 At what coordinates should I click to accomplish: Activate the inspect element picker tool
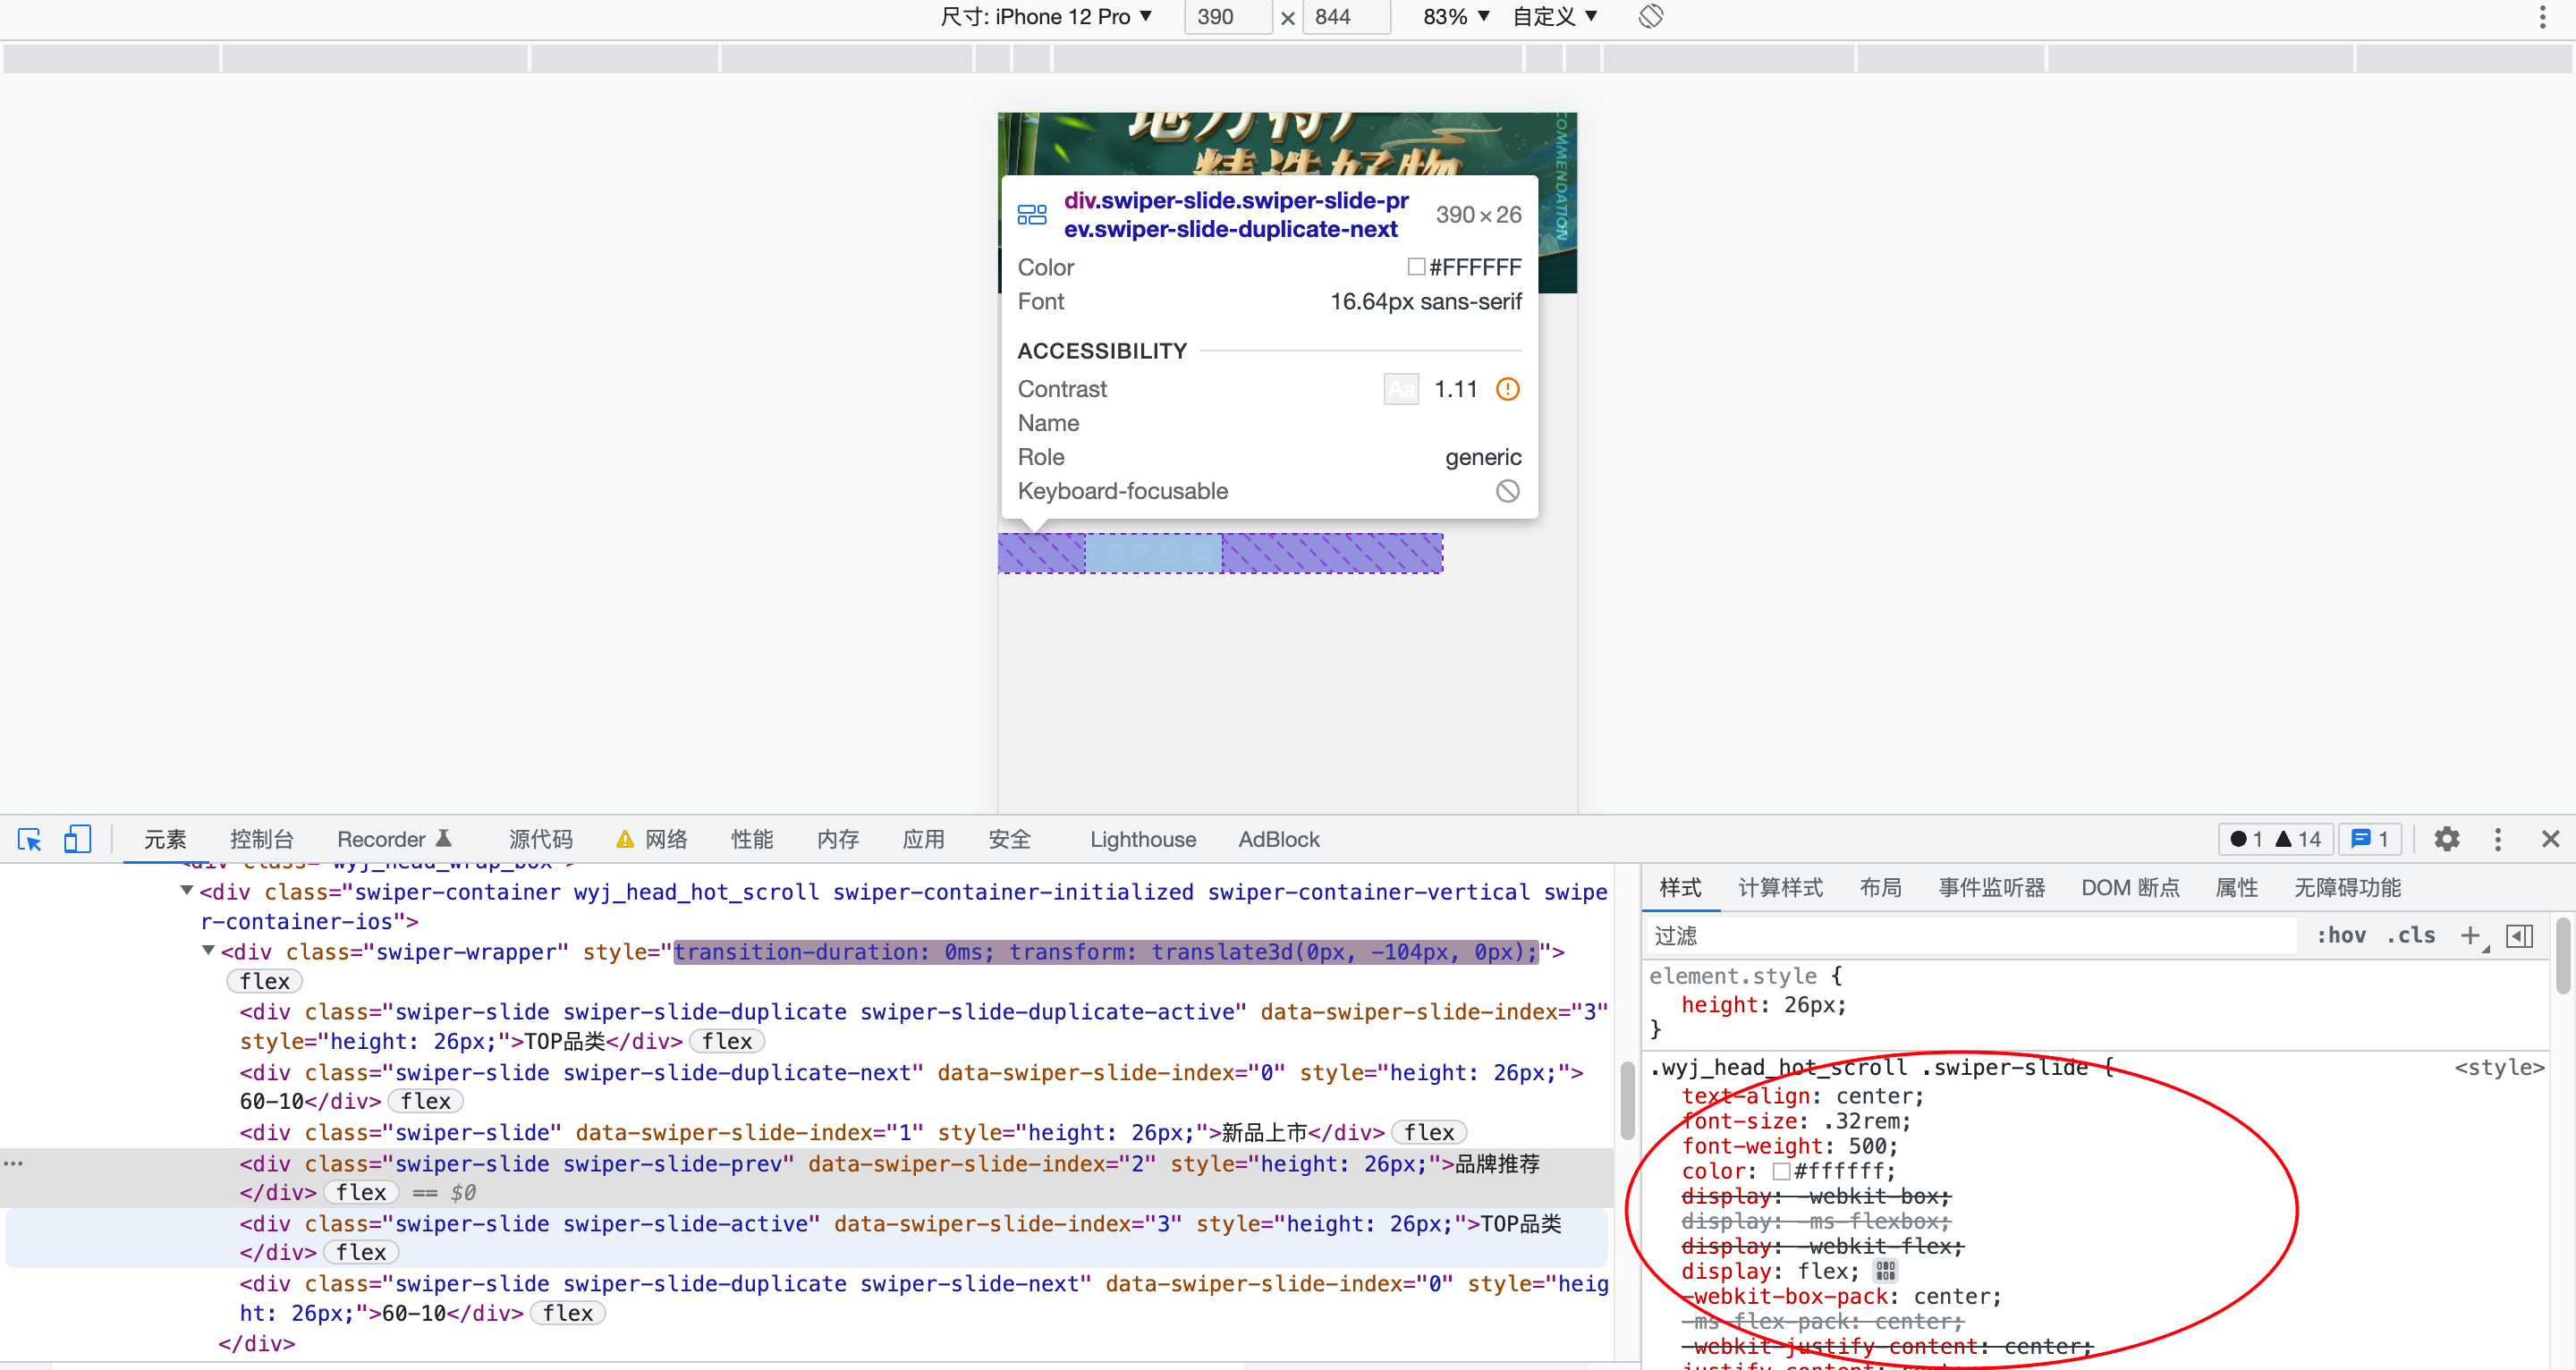click(x=29, y=839)
